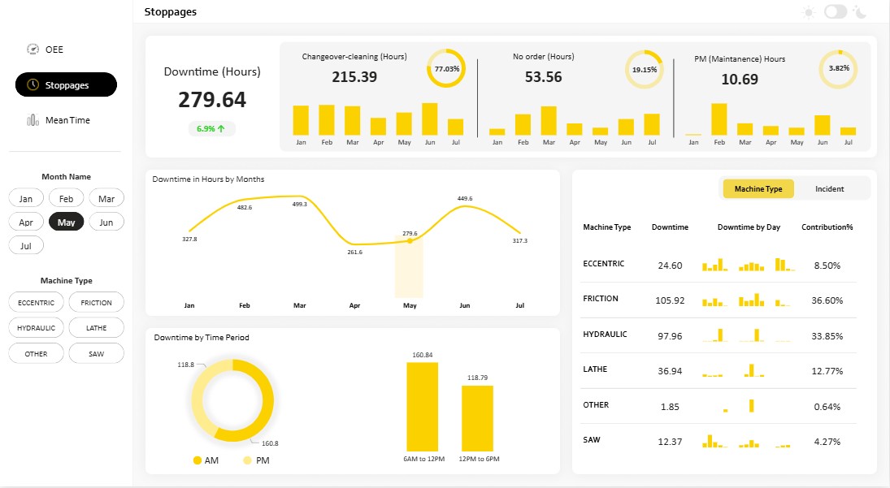Click the Feb bar in PM Maintenance chart
Image resolution: width=890 pixels, height=488 pixels.
[719, 119]
